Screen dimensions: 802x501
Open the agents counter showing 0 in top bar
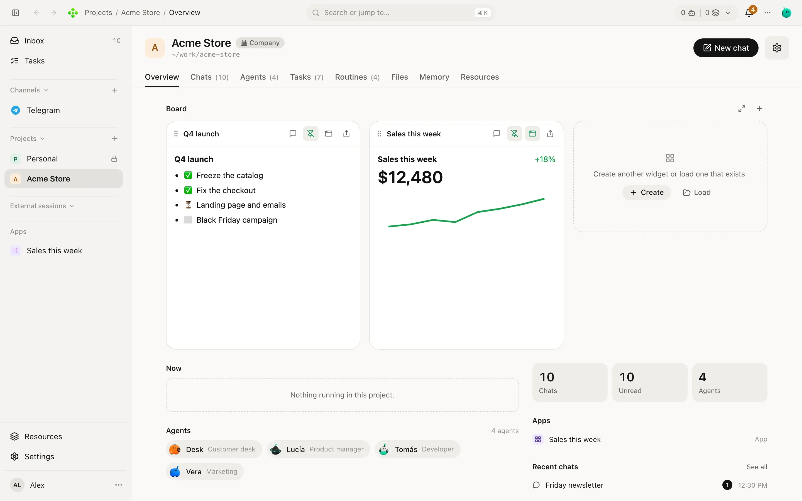[x=688, y=13]
